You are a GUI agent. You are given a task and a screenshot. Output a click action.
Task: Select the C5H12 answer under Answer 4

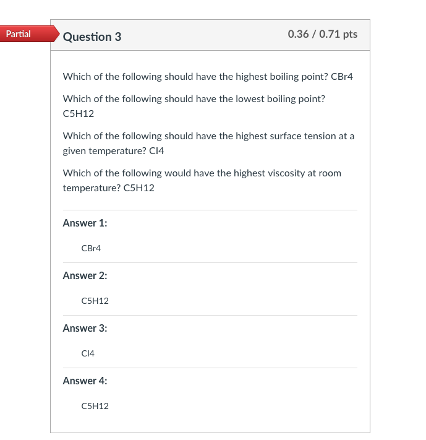tap(95, 406)
